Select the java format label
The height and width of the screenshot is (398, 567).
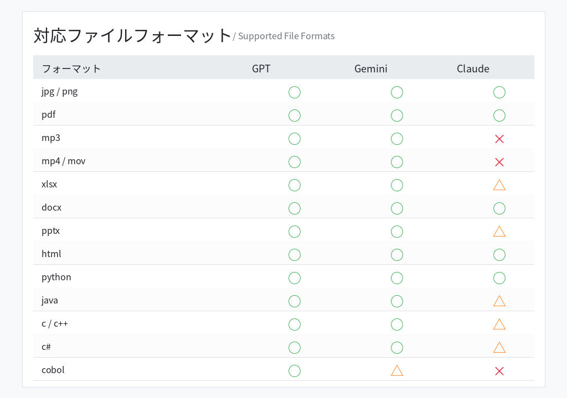click(x=49, y=301)
